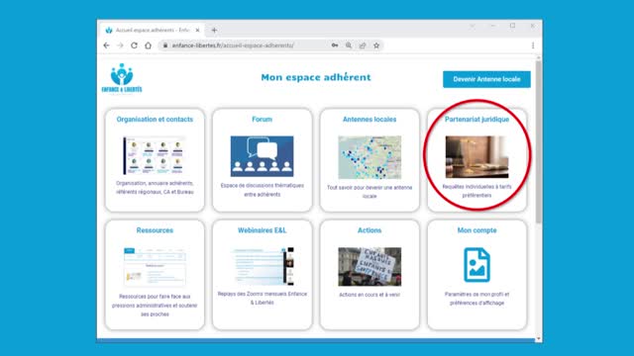This screenshot has height=356, width=634.
Task: Open the browser home page icon
Action: (x=148, y=45)
